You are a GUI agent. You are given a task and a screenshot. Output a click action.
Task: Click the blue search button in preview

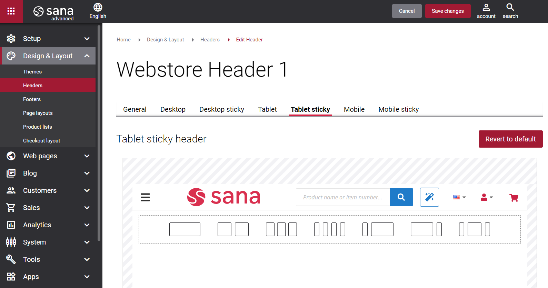point(401,197)
